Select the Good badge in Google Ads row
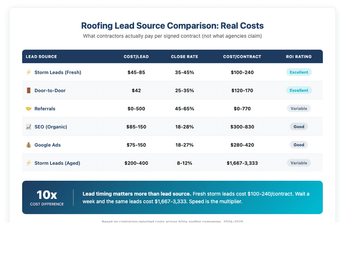 pos(299,145)
